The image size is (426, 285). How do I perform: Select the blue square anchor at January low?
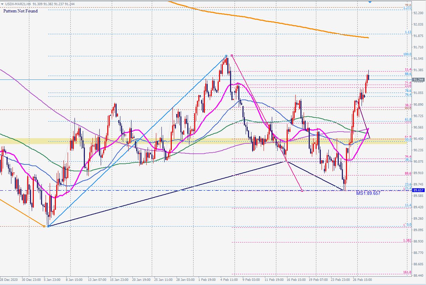tap(48, 226)
